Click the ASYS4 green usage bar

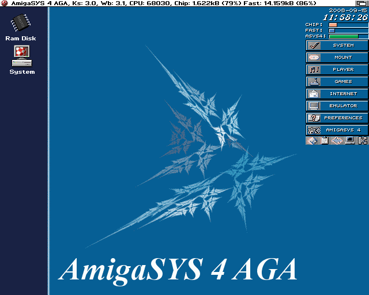click(348, 36)
